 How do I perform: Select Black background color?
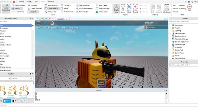tap(16, 101)
